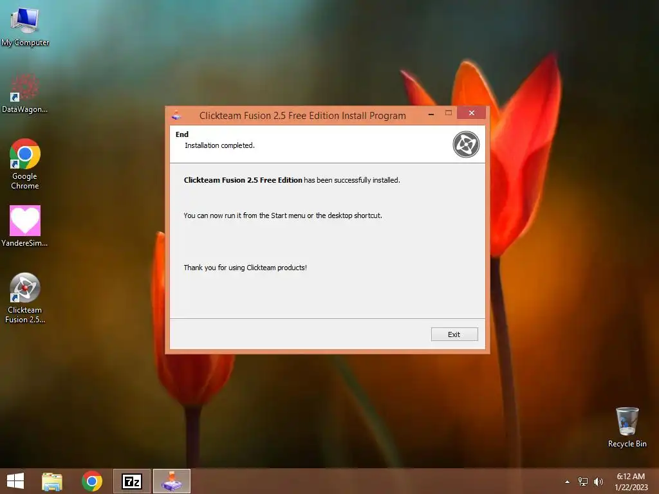Switch to 7-Zip taskbar item
The height and width of the screenshot is (494, 659).
[x=132, y=481]
